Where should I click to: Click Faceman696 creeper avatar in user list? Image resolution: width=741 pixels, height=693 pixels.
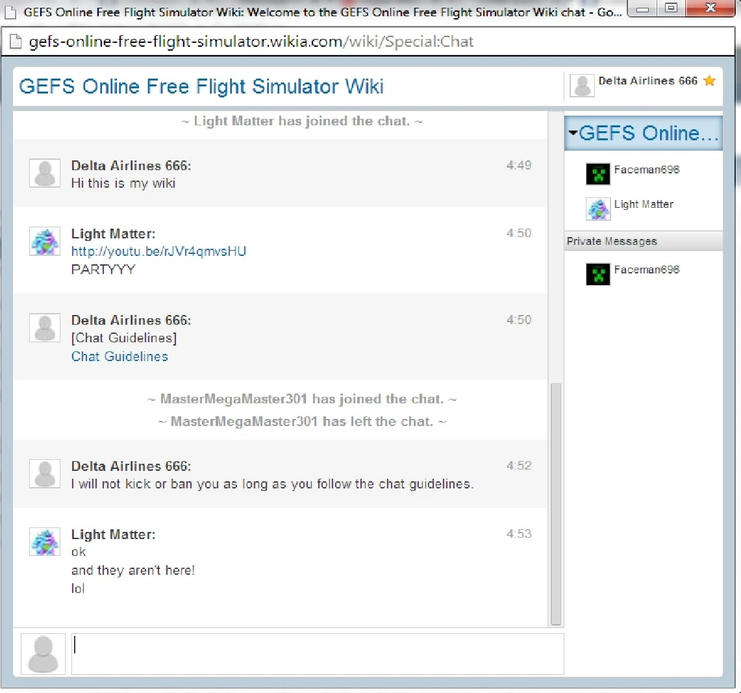click(x=597, y=173)
